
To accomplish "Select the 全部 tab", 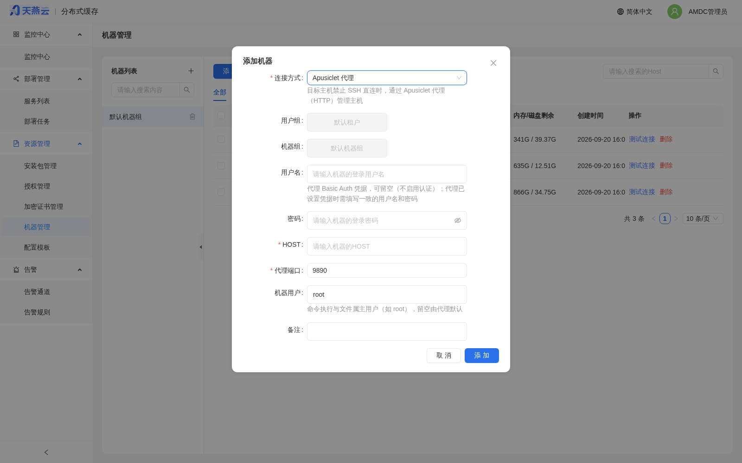I will (220, 93).
